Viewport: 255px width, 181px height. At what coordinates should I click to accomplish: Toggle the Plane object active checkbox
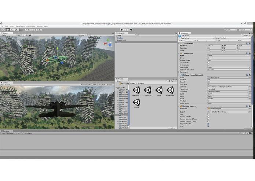point(183,36)
